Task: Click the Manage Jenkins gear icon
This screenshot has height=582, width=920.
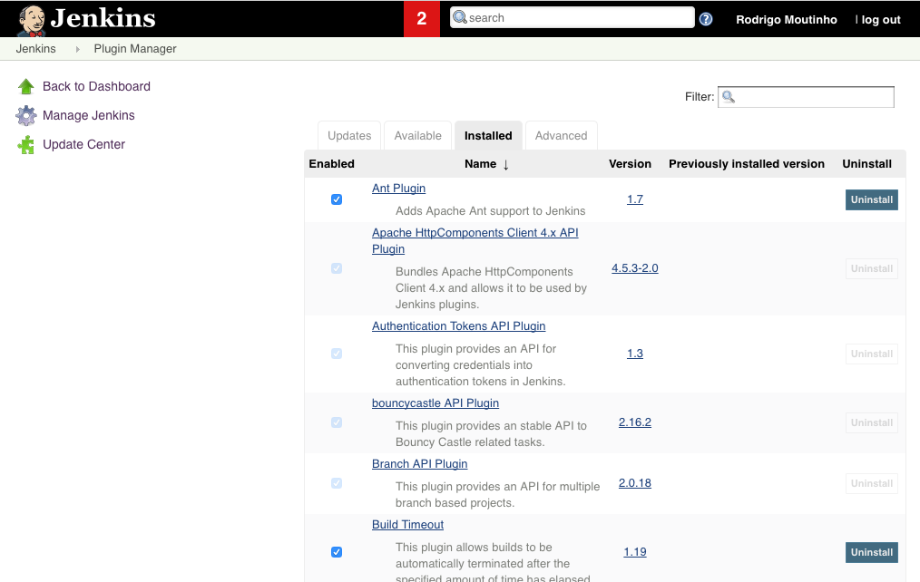Action: pos(26,115)
